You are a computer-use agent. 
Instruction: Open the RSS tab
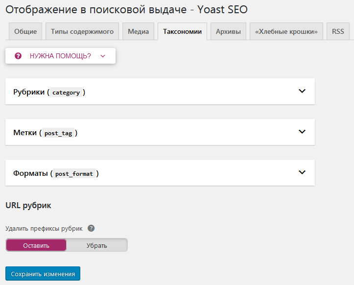[x=338, y=31]
